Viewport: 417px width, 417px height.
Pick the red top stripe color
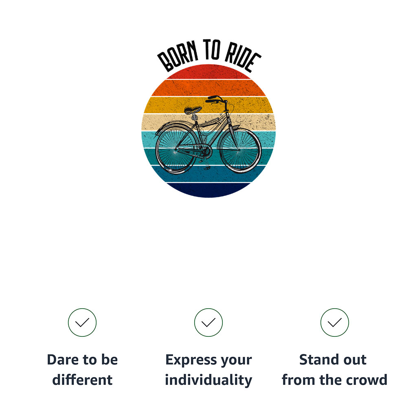click(208, 72)
